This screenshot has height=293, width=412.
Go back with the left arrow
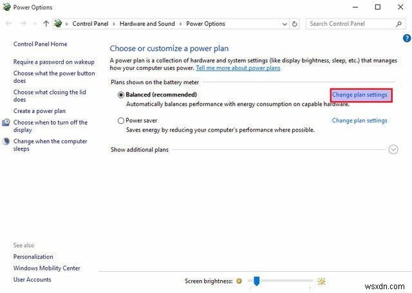click(8, 24)
